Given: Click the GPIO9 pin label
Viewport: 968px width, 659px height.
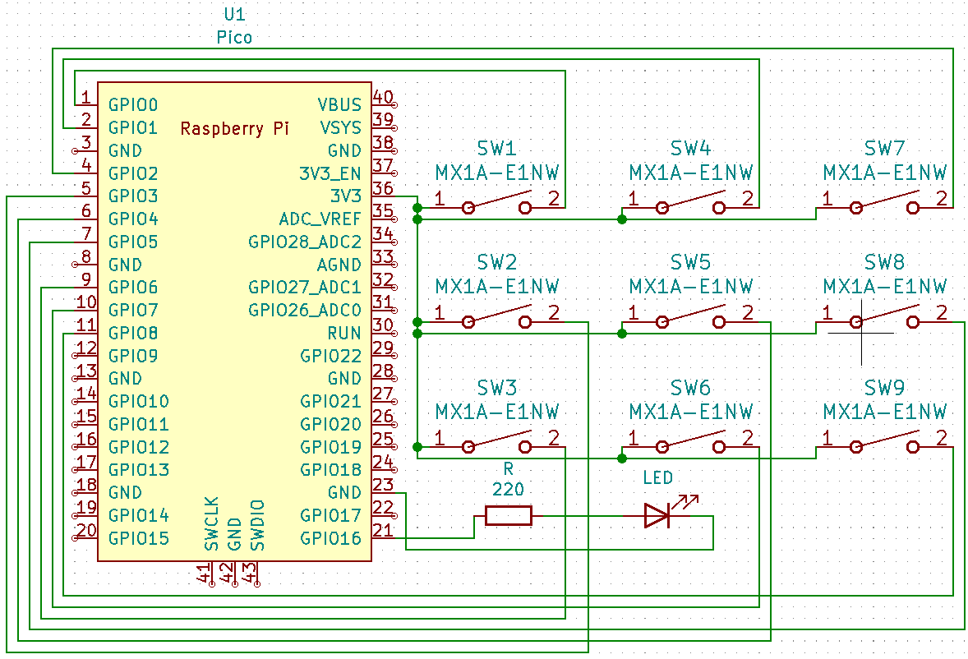Looking at the screenshot, I should [133, 356].
